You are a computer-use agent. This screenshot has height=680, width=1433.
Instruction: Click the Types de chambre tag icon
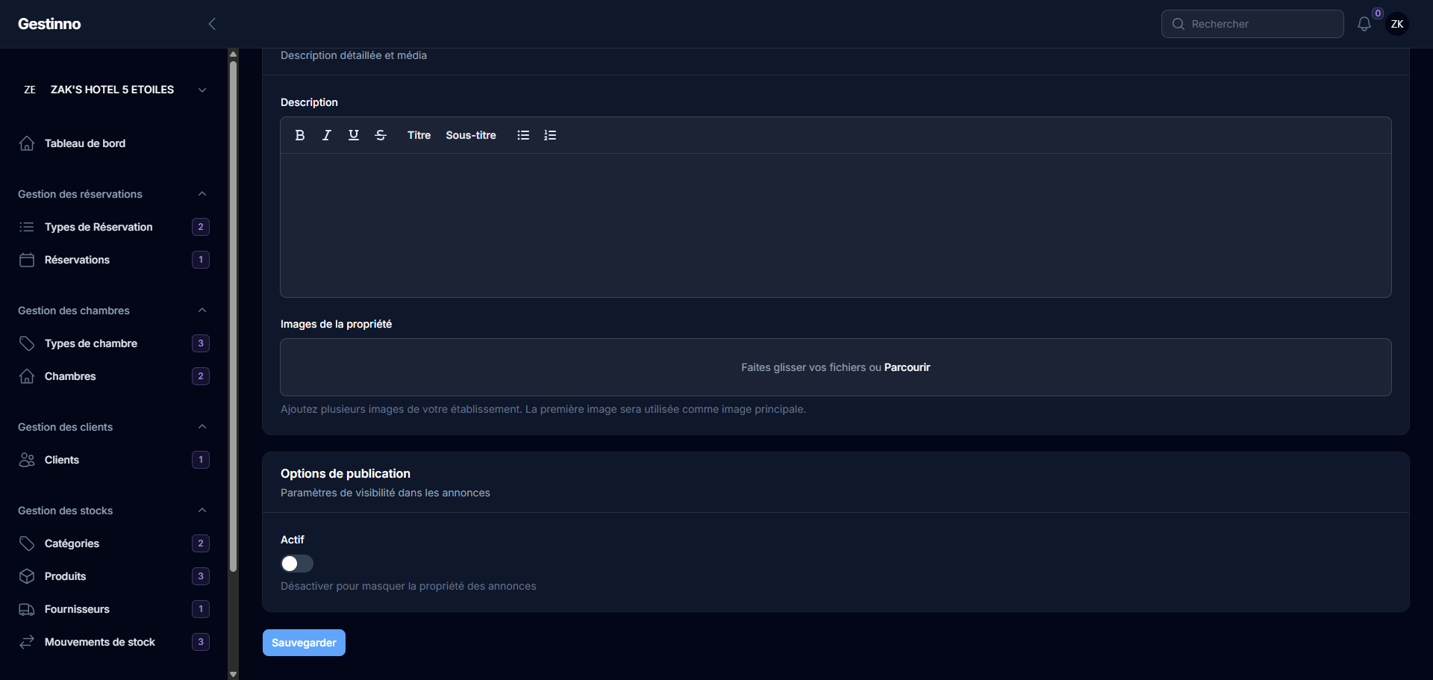pos(27,343)
